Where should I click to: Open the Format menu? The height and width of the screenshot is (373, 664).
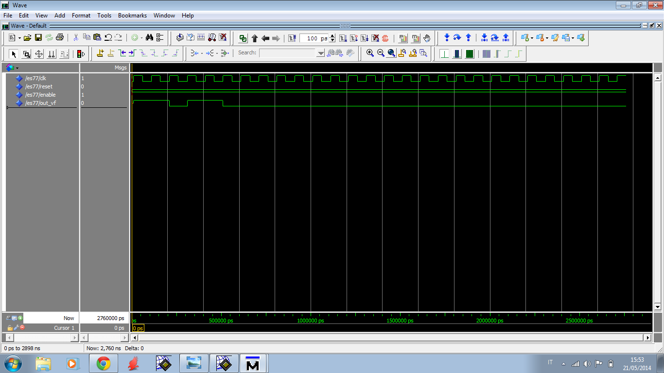point(81,16)
